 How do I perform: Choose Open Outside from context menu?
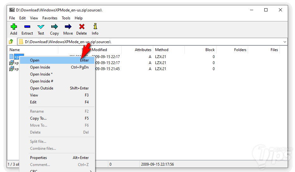pyautogui.click(x=57, y=88)
